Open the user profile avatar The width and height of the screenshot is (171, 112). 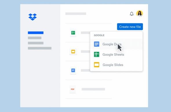139,14
